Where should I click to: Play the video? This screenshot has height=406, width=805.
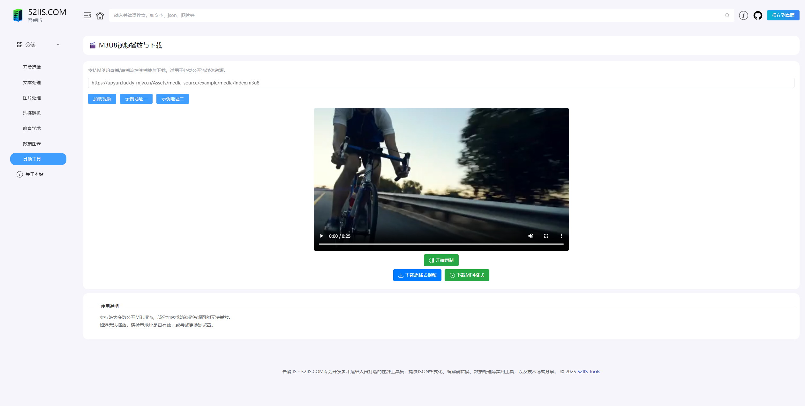(x=322, y=236)
